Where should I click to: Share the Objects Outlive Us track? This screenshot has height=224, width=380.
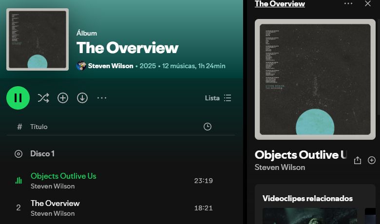point(358,160)
